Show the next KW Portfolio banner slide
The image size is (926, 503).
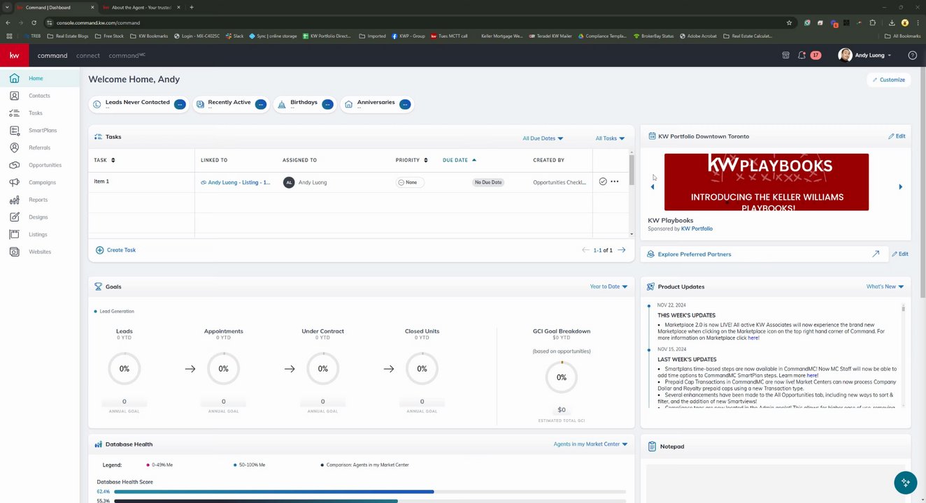point(900,187)
